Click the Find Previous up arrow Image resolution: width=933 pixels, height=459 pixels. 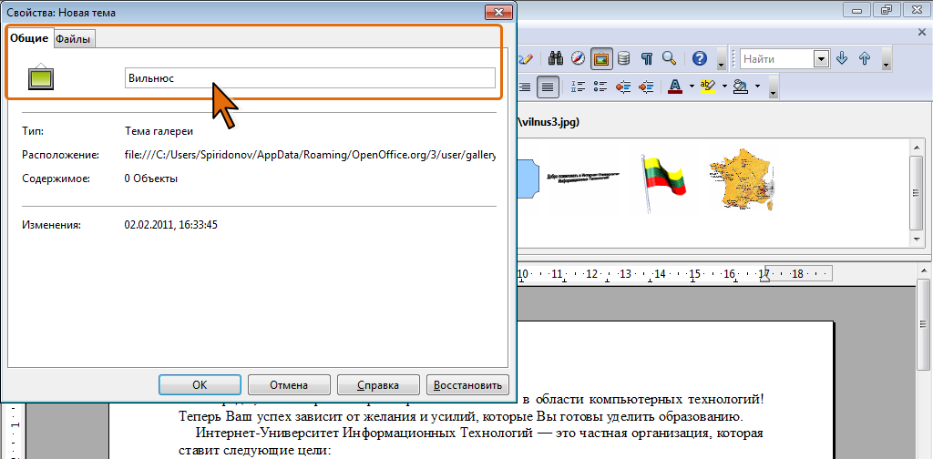coord(864,59)
